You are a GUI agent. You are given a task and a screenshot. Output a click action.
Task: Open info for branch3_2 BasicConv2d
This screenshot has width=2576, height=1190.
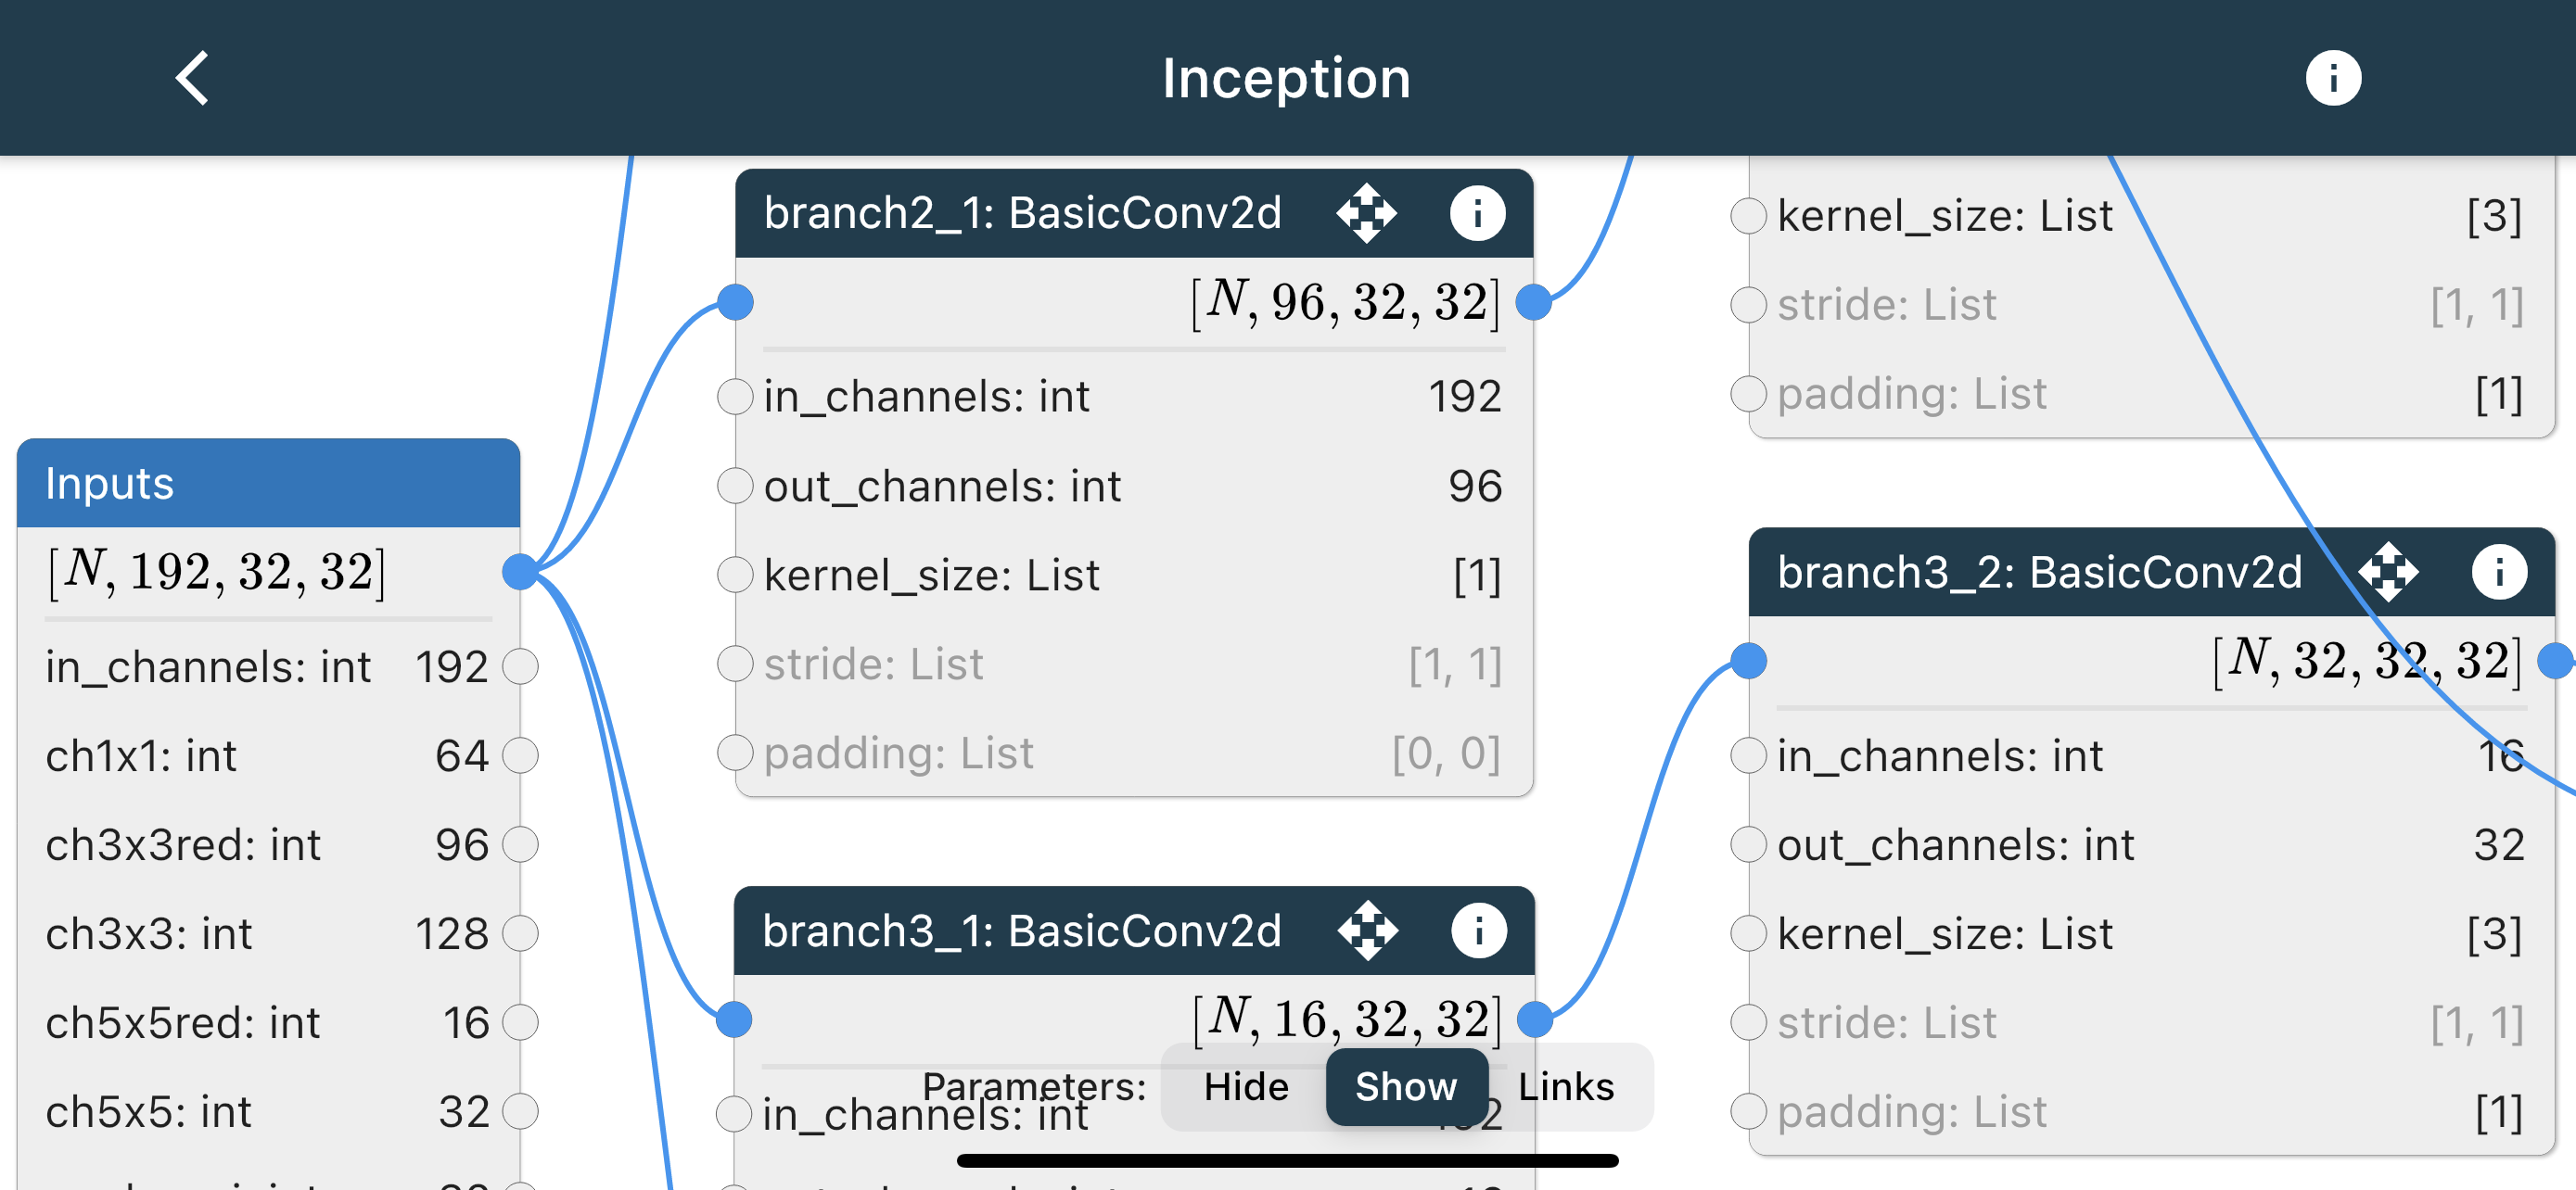(2499, 572)
